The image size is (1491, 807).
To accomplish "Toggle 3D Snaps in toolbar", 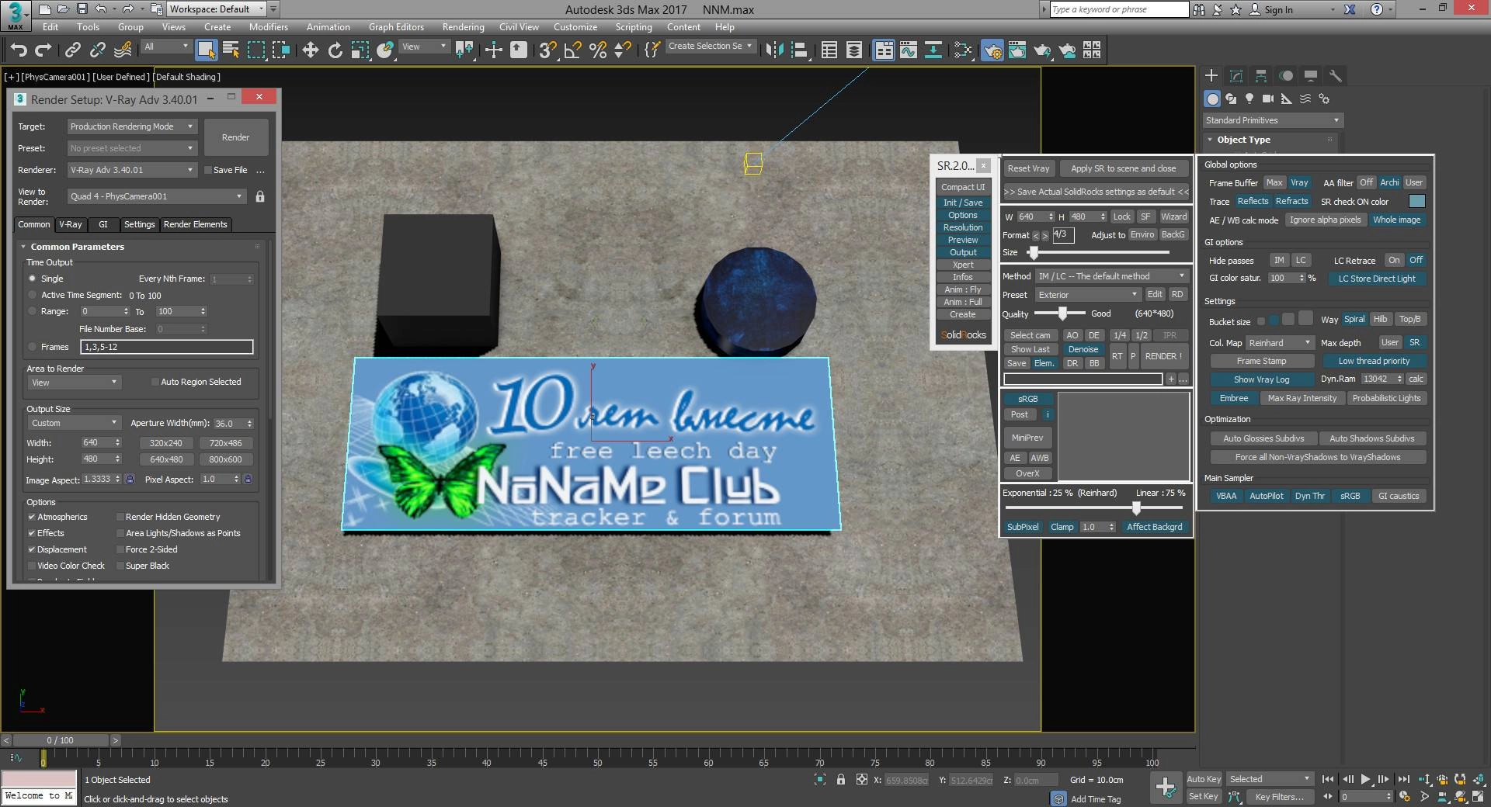I will click(x=547, y=50).
